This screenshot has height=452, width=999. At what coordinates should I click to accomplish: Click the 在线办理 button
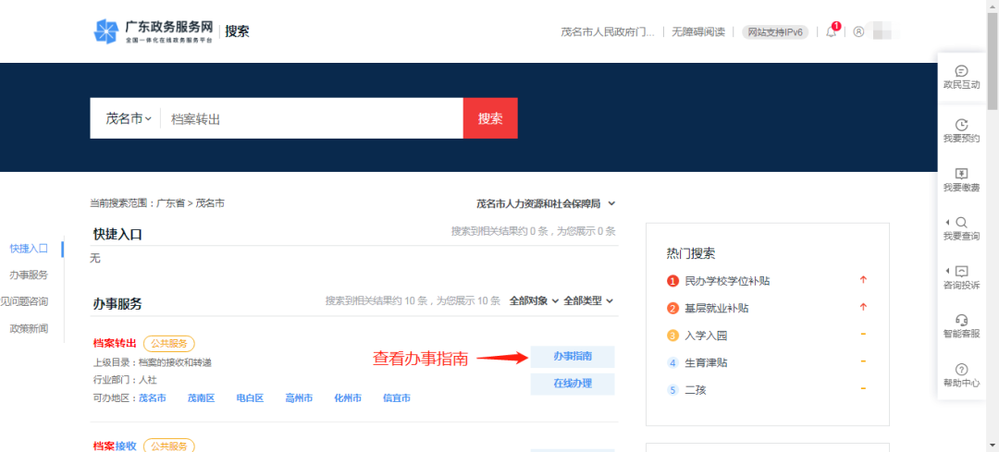coord(572,384)
